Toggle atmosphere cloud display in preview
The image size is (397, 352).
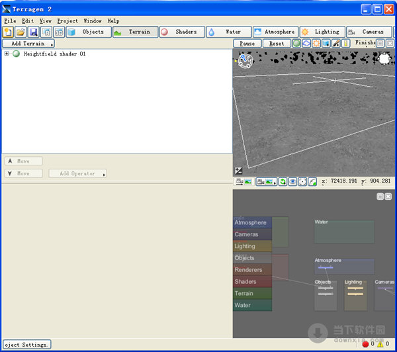click(306, 44)
